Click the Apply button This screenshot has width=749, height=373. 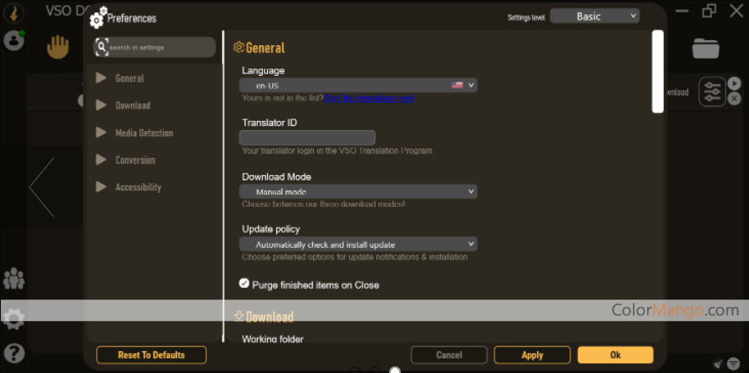532,355
